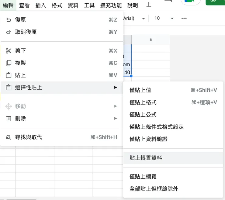
Task: Open the font size 10 dropdown arrow
Action: pos(172,18)
